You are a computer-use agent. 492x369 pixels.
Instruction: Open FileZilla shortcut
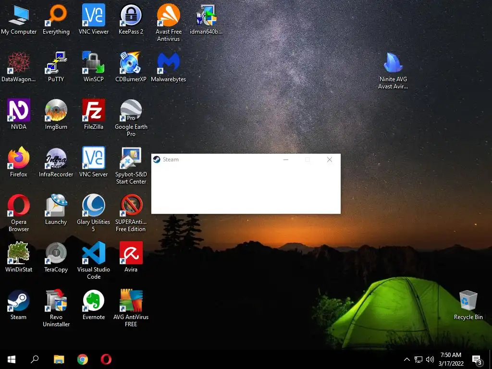94,114
